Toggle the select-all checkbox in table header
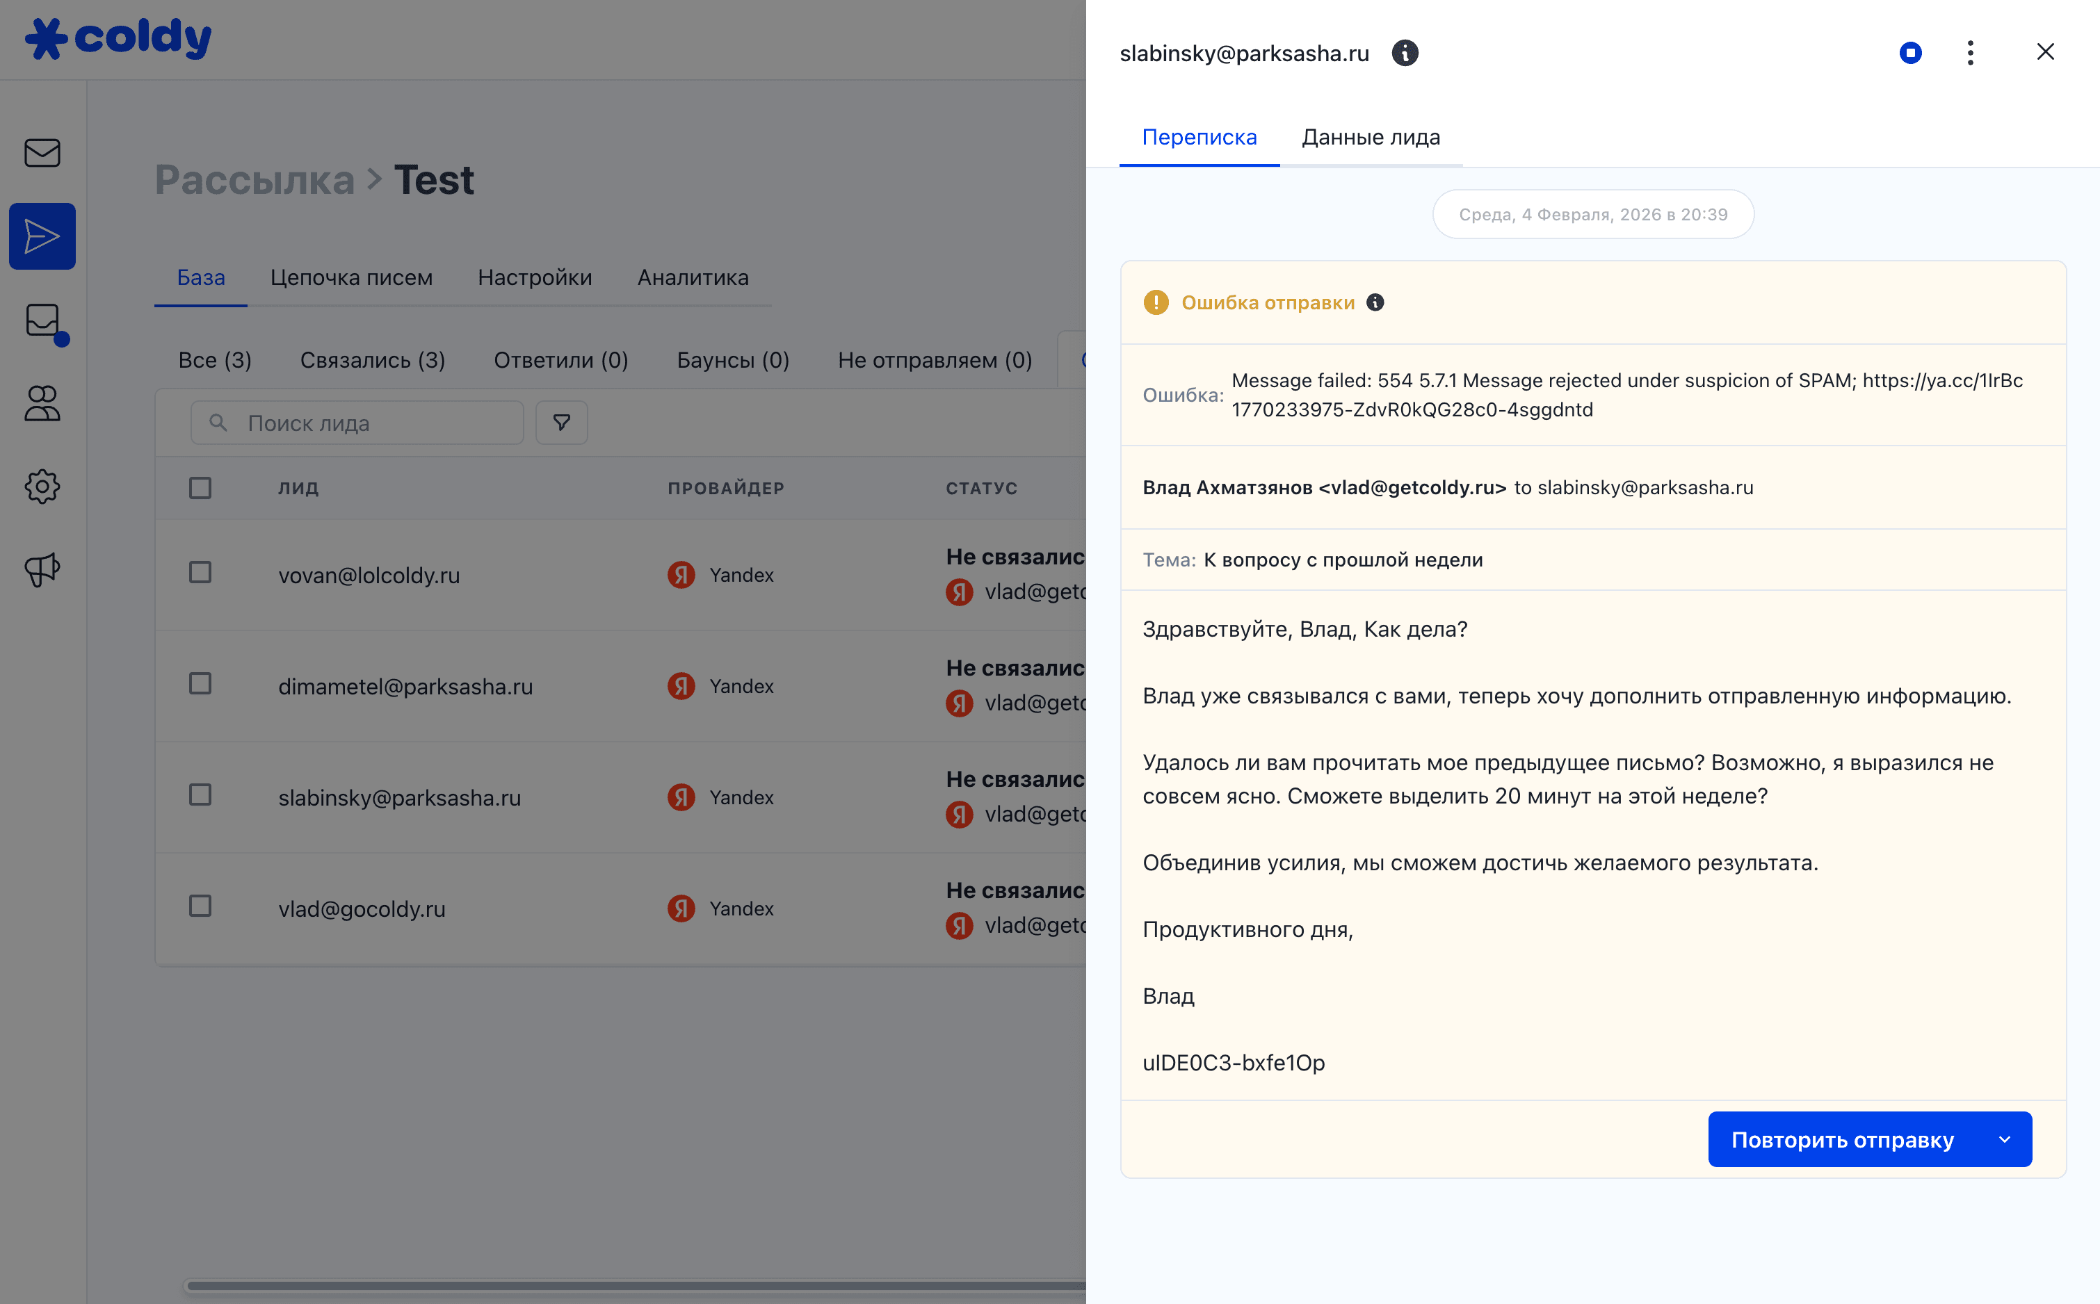 click(200, 488)
